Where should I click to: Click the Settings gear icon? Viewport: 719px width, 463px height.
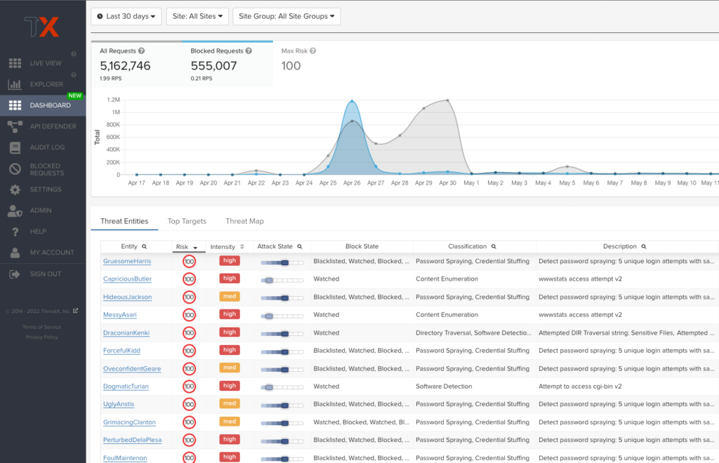[15, 189]
